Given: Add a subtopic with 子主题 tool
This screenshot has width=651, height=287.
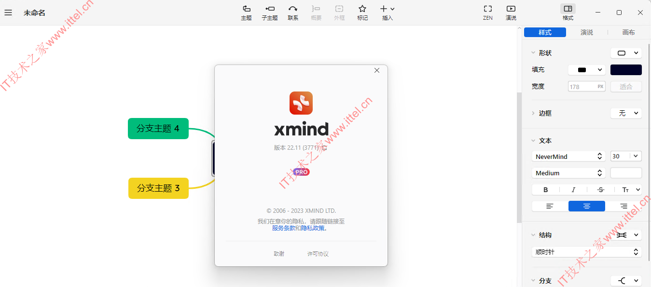Looking at the screenshot, I should pyautogui.click(x=270, y=13).
